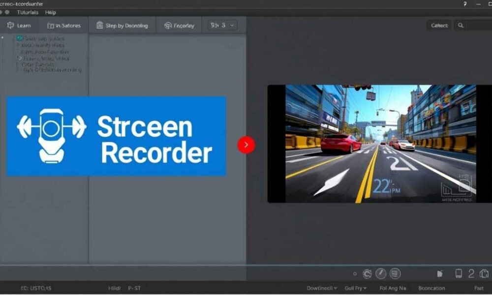The height and width of the screenshot is (295, 492).
Task: Open the Façorlay feature icon
Action: (167, 25)
